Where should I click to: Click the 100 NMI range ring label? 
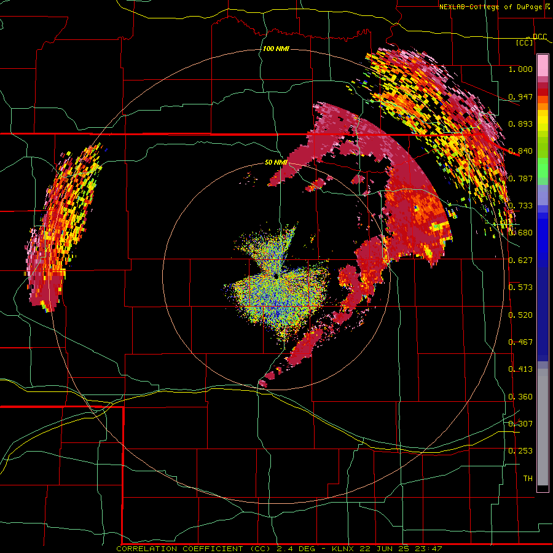tap(276, 49)
